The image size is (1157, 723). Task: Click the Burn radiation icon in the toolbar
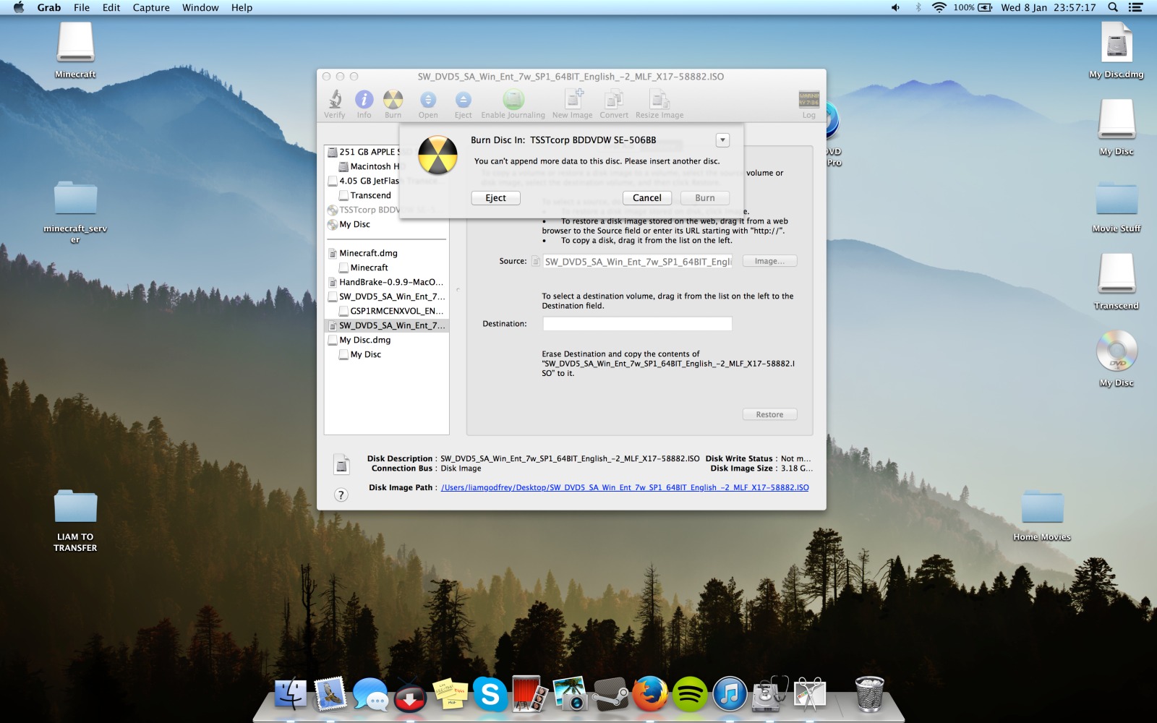click(x=393, y=99)
